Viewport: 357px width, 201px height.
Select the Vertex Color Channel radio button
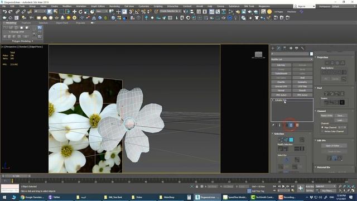322,132
